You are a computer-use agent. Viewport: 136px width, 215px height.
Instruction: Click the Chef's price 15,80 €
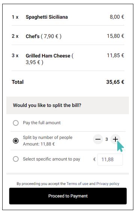(115, 36)
